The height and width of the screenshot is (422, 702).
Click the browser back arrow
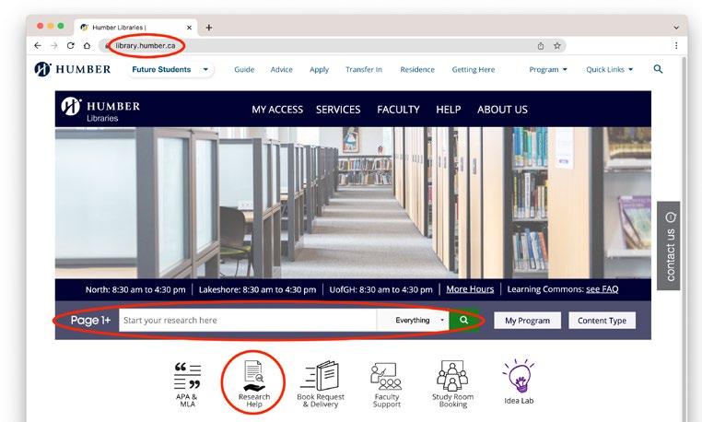coord(38,46)
